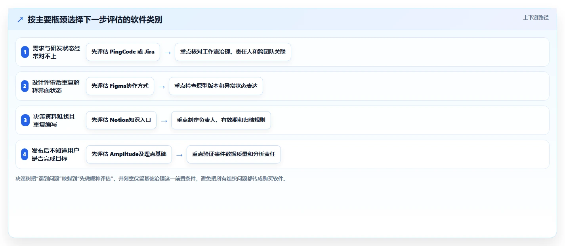Click the text 需求与研发状态经常对不上
Viewport: 565px width, 246px height.
(x=56, y=52)
